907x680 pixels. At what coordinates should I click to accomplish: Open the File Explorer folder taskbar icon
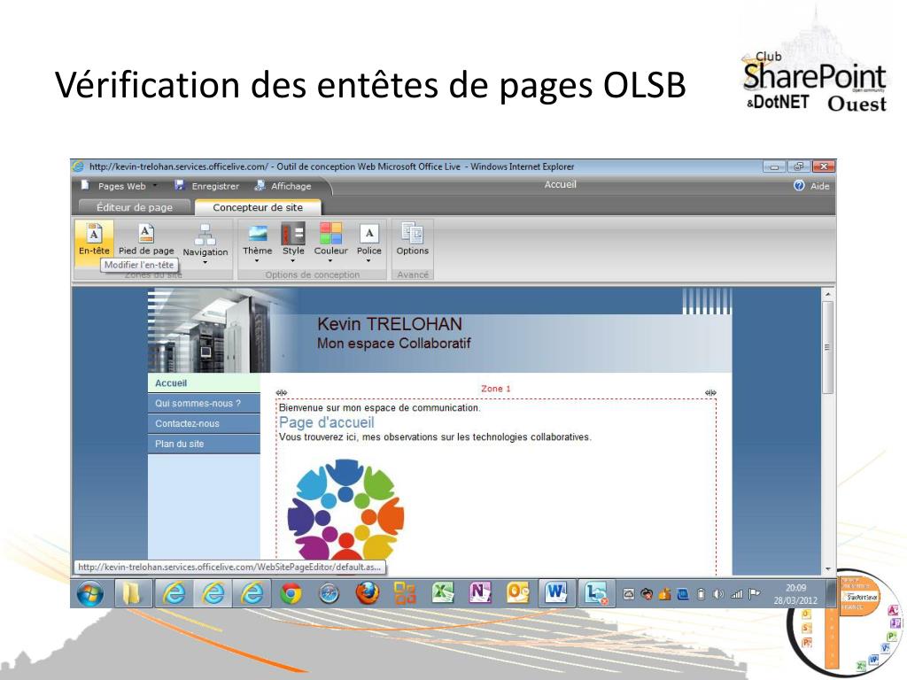click(x=133, y=593)
